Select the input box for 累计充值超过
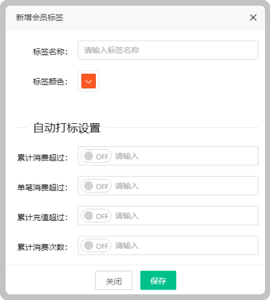The height and width of the screenshot is (300, 270). point(177,216)
